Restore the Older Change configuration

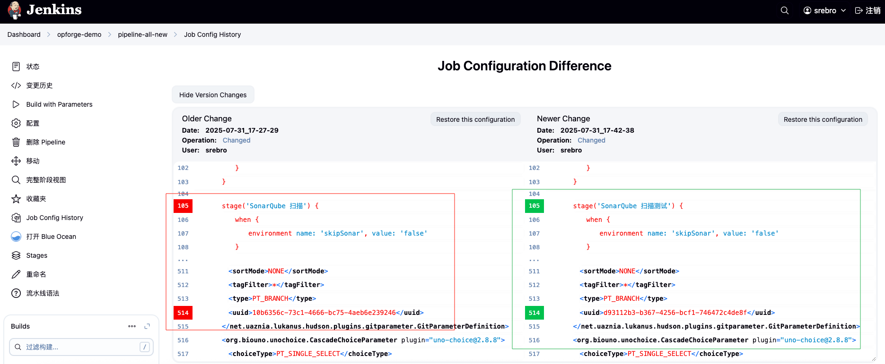click(x=475, y=119)
